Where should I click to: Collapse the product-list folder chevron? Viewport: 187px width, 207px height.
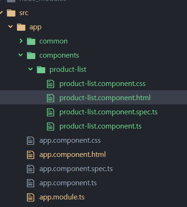point(31,69)
